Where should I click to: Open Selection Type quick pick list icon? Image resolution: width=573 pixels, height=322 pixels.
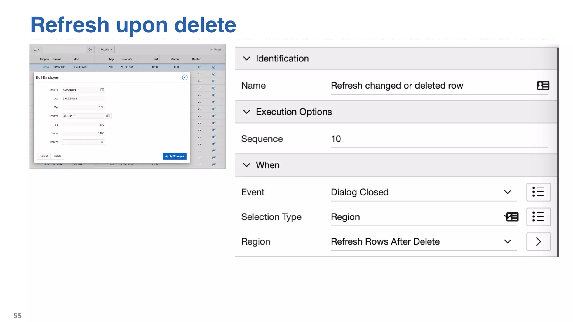(538, 217)
